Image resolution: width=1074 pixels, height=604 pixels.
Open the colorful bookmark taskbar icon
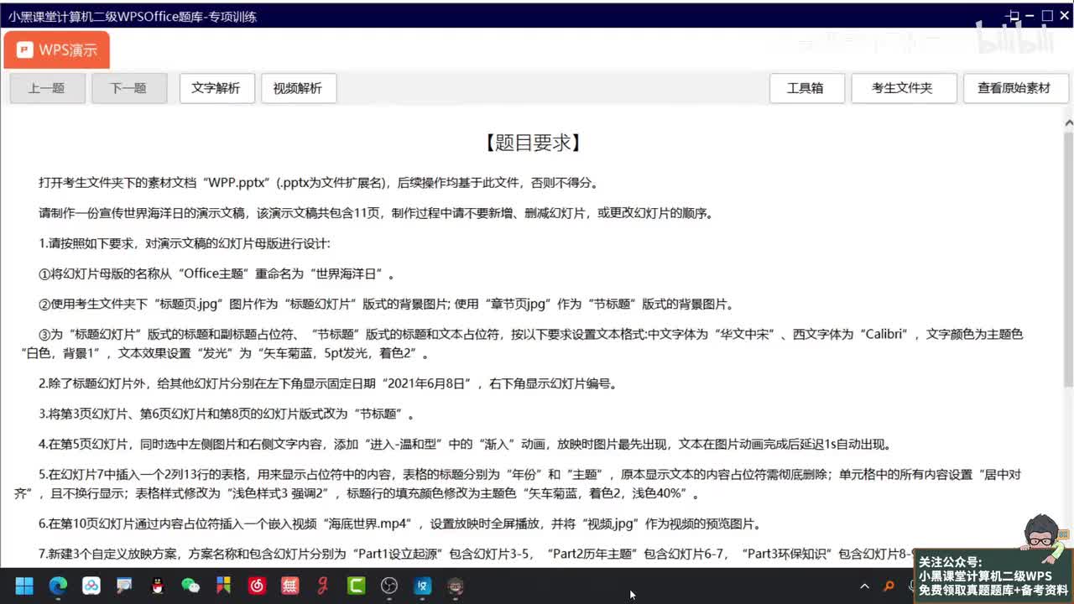pos(223,586)
